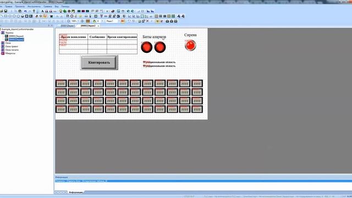Select Окна печати in project tree
Viewport: 352px width, 198px height.
tap(12, 50)
